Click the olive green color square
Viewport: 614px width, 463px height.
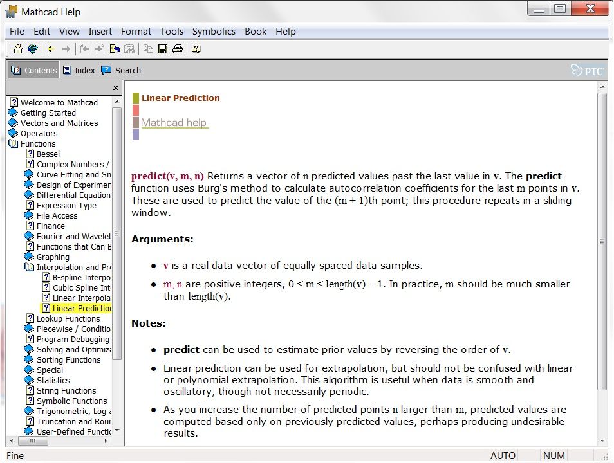coord(136,98)
